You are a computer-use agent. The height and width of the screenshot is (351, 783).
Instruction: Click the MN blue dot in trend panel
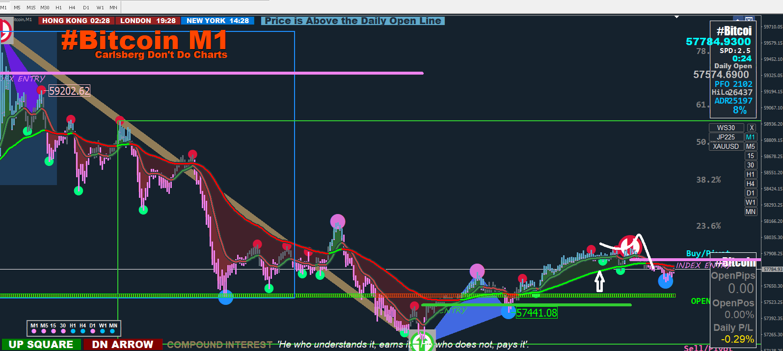113,331
